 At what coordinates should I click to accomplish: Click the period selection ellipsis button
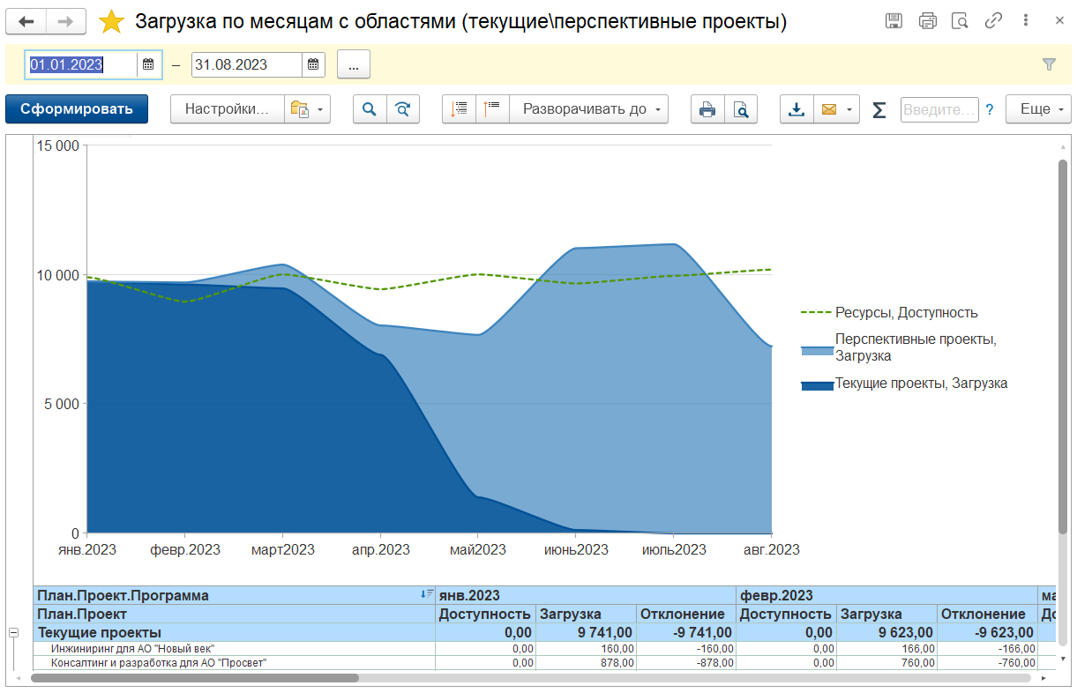tap(353, 64)
